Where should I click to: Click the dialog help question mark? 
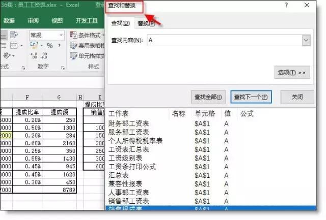[x=286, y=5]
